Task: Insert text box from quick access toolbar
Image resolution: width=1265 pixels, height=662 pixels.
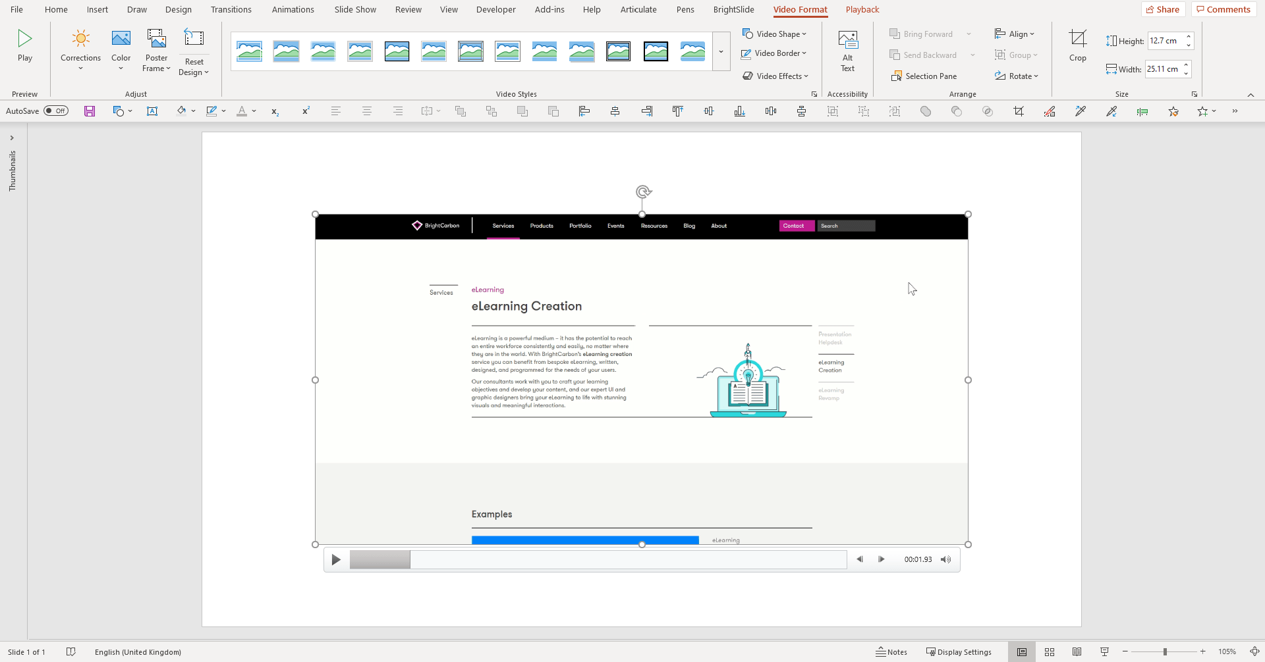Action: click(152, 111)
